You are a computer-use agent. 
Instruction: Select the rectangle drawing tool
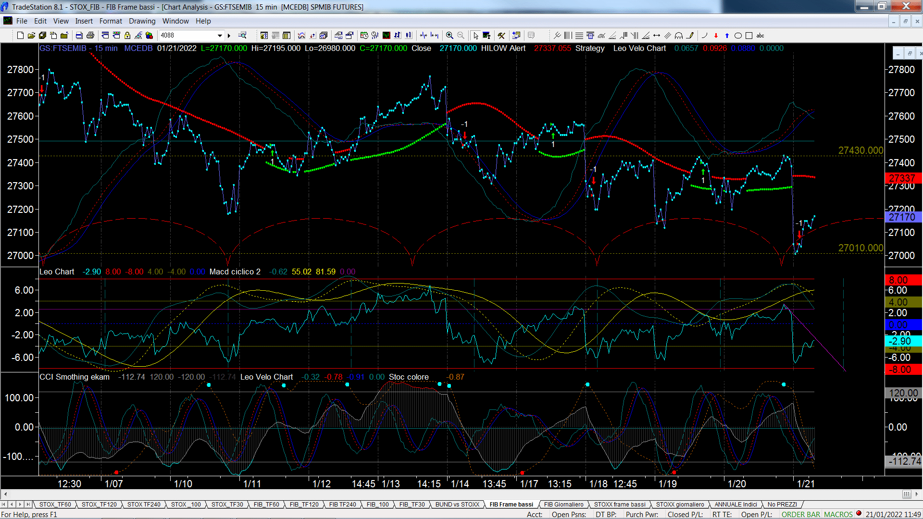[749, 35]
